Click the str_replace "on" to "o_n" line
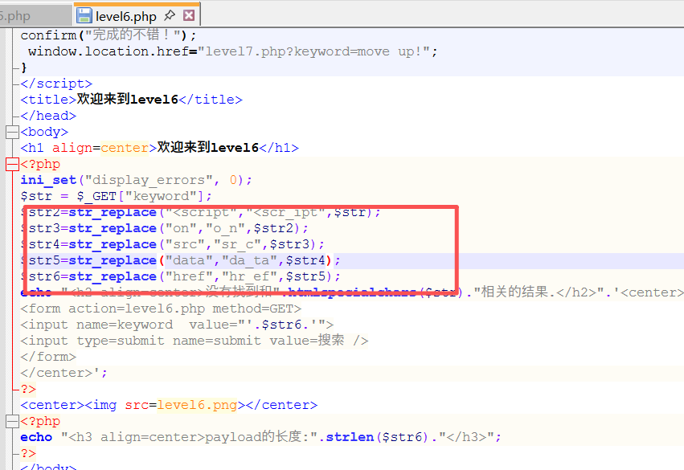Screen dimensions: 684x470 (165, 228)
